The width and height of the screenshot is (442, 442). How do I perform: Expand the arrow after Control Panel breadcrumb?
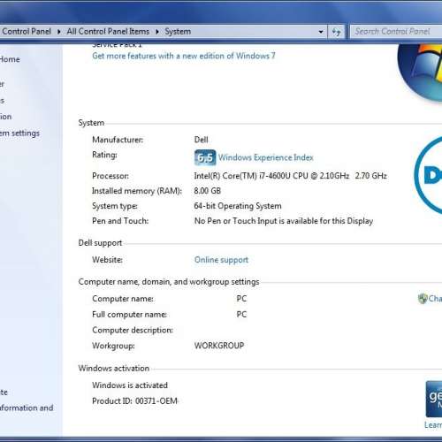point(59,32)
